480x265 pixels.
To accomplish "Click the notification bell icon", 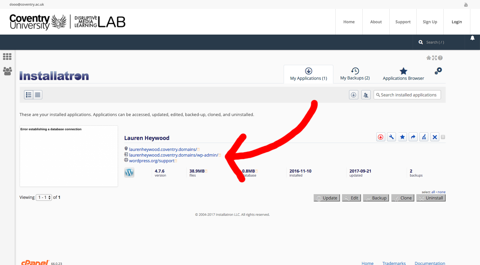I will tap(472, 38).
